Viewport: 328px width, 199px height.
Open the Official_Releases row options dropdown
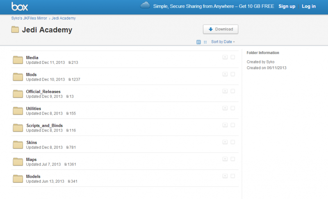225,91
